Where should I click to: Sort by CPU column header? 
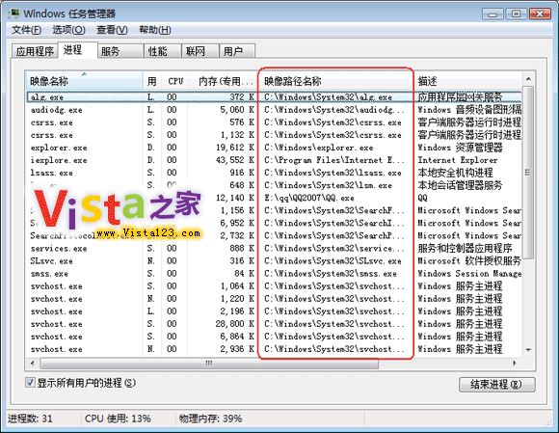(175, 81)
